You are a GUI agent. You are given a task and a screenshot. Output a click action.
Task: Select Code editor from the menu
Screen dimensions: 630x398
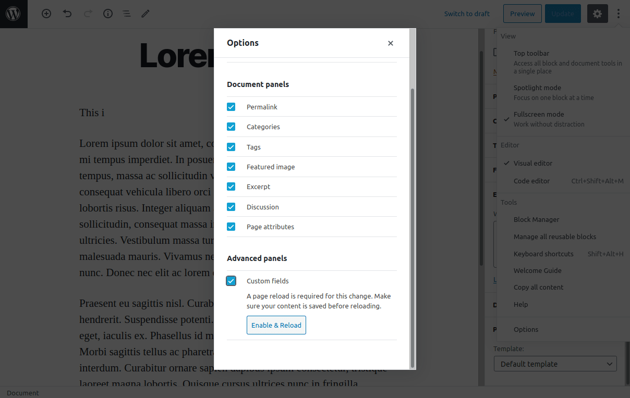point(531,181)
